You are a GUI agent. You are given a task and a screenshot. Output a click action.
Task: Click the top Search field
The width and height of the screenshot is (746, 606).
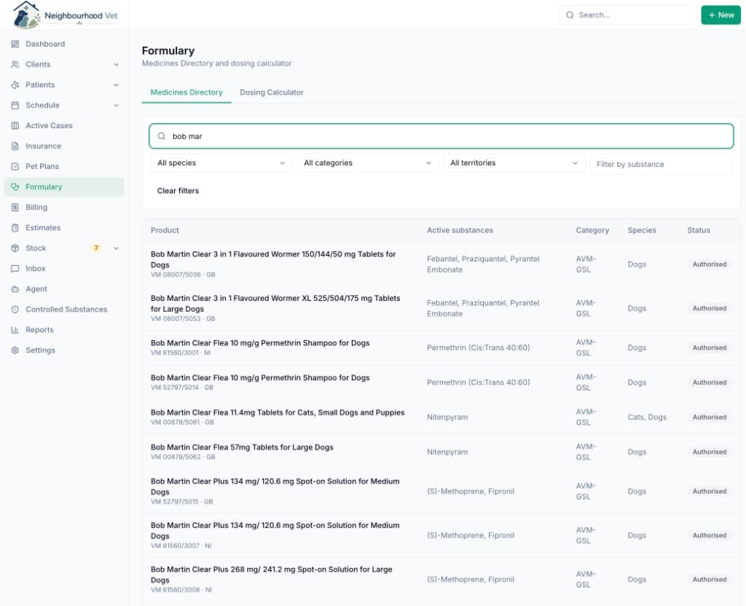tap(627, 15)
